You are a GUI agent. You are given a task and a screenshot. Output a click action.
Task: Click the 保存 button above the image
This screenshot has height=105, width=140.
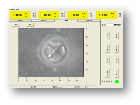pyautogui.click(x=16, y=24)
